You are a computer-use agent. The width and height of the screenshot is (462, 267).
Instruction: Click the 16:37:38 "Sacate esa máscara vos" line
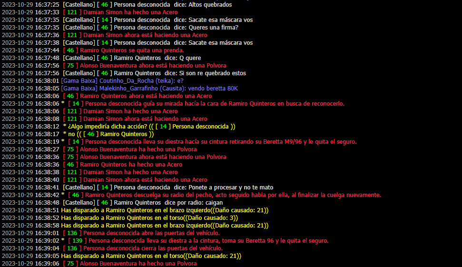point(128,43)
